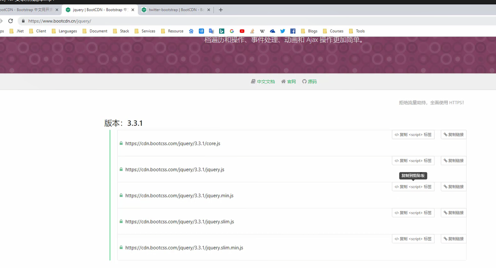The width and height of the screenshot is (496, 268).
Task: Open the 官网 link
Action: click(288, 82)
